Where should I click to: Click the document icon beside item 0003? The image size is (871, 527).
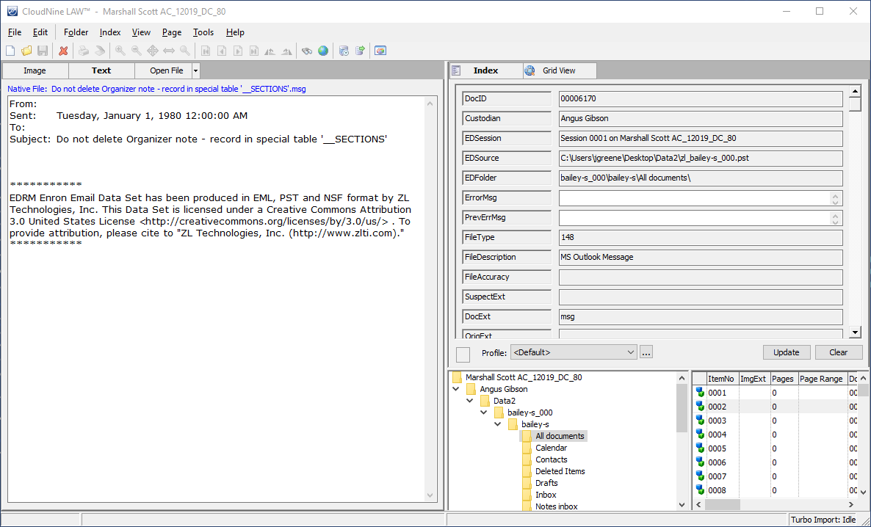click(700, 421)
